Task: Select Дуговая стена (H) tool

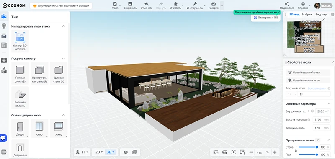Action: [x=59, y=73]
